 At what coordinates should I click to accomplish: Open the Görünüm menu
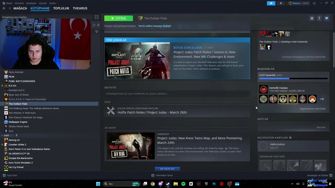coord(19,3)
